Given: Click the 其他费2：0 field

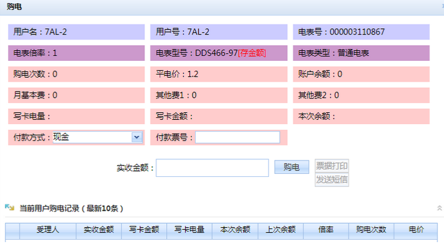Looking at the screenshot, I should 361,95.
